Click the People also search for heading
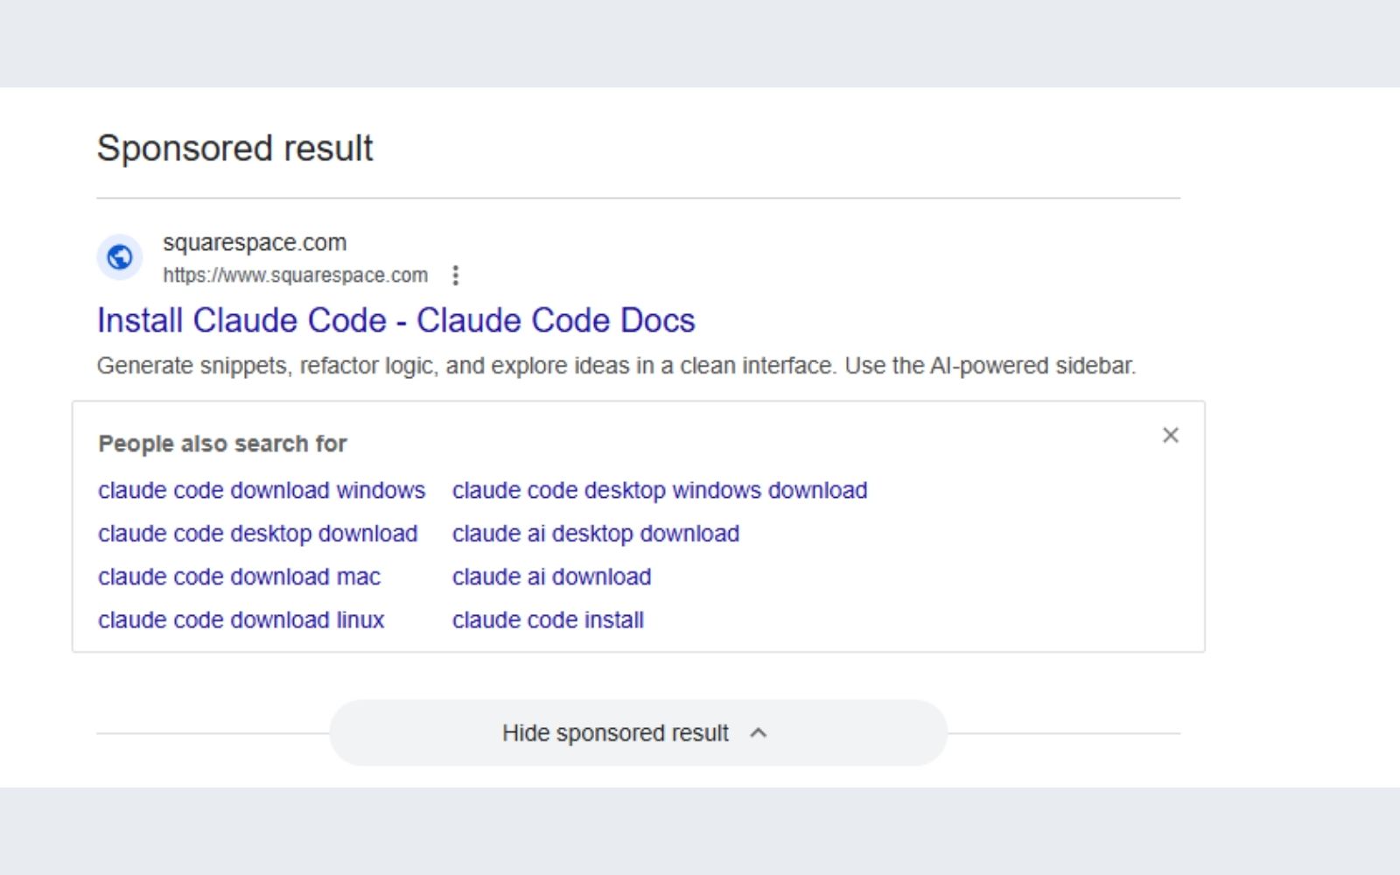The height and width of the screenshot is (875, 1400). (x=222, y=444)
